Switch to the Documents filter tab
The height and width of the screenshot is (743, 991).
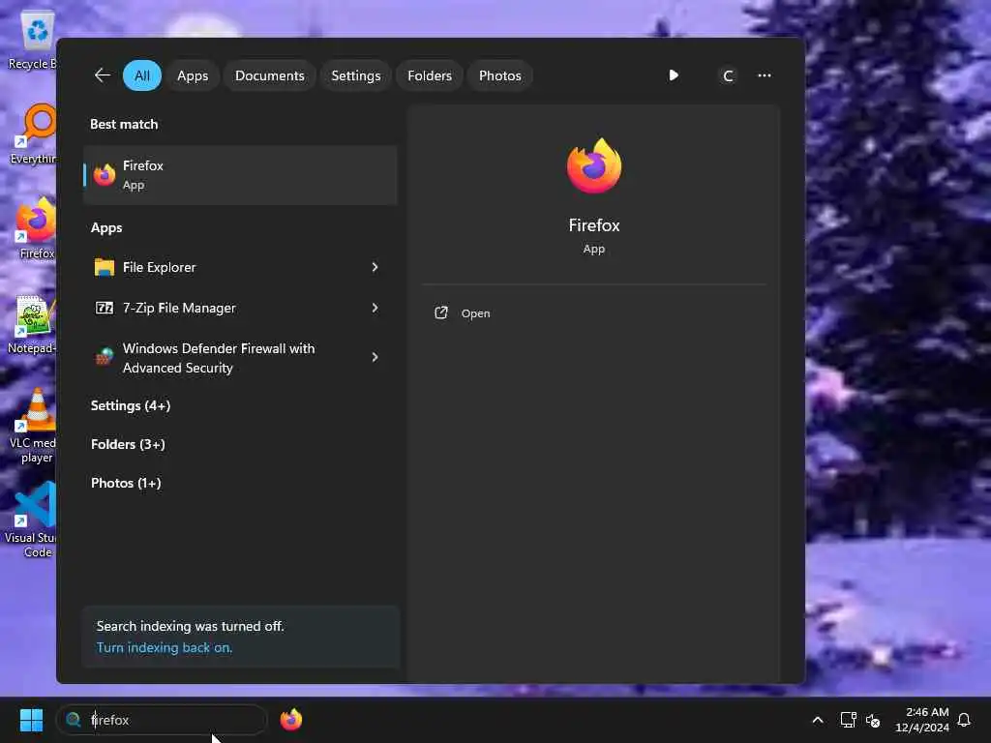pos(270,75)
